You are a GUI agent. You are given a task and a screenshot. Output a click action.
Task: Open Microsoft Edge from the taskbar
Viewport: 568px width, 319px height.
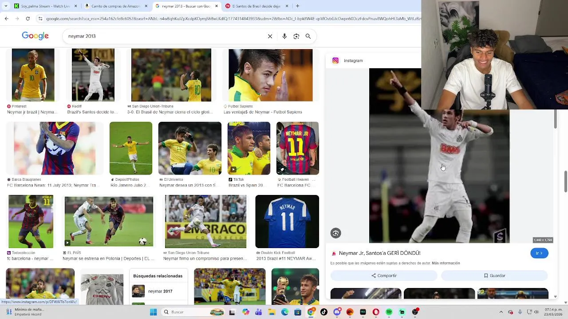tap(285, 312)
